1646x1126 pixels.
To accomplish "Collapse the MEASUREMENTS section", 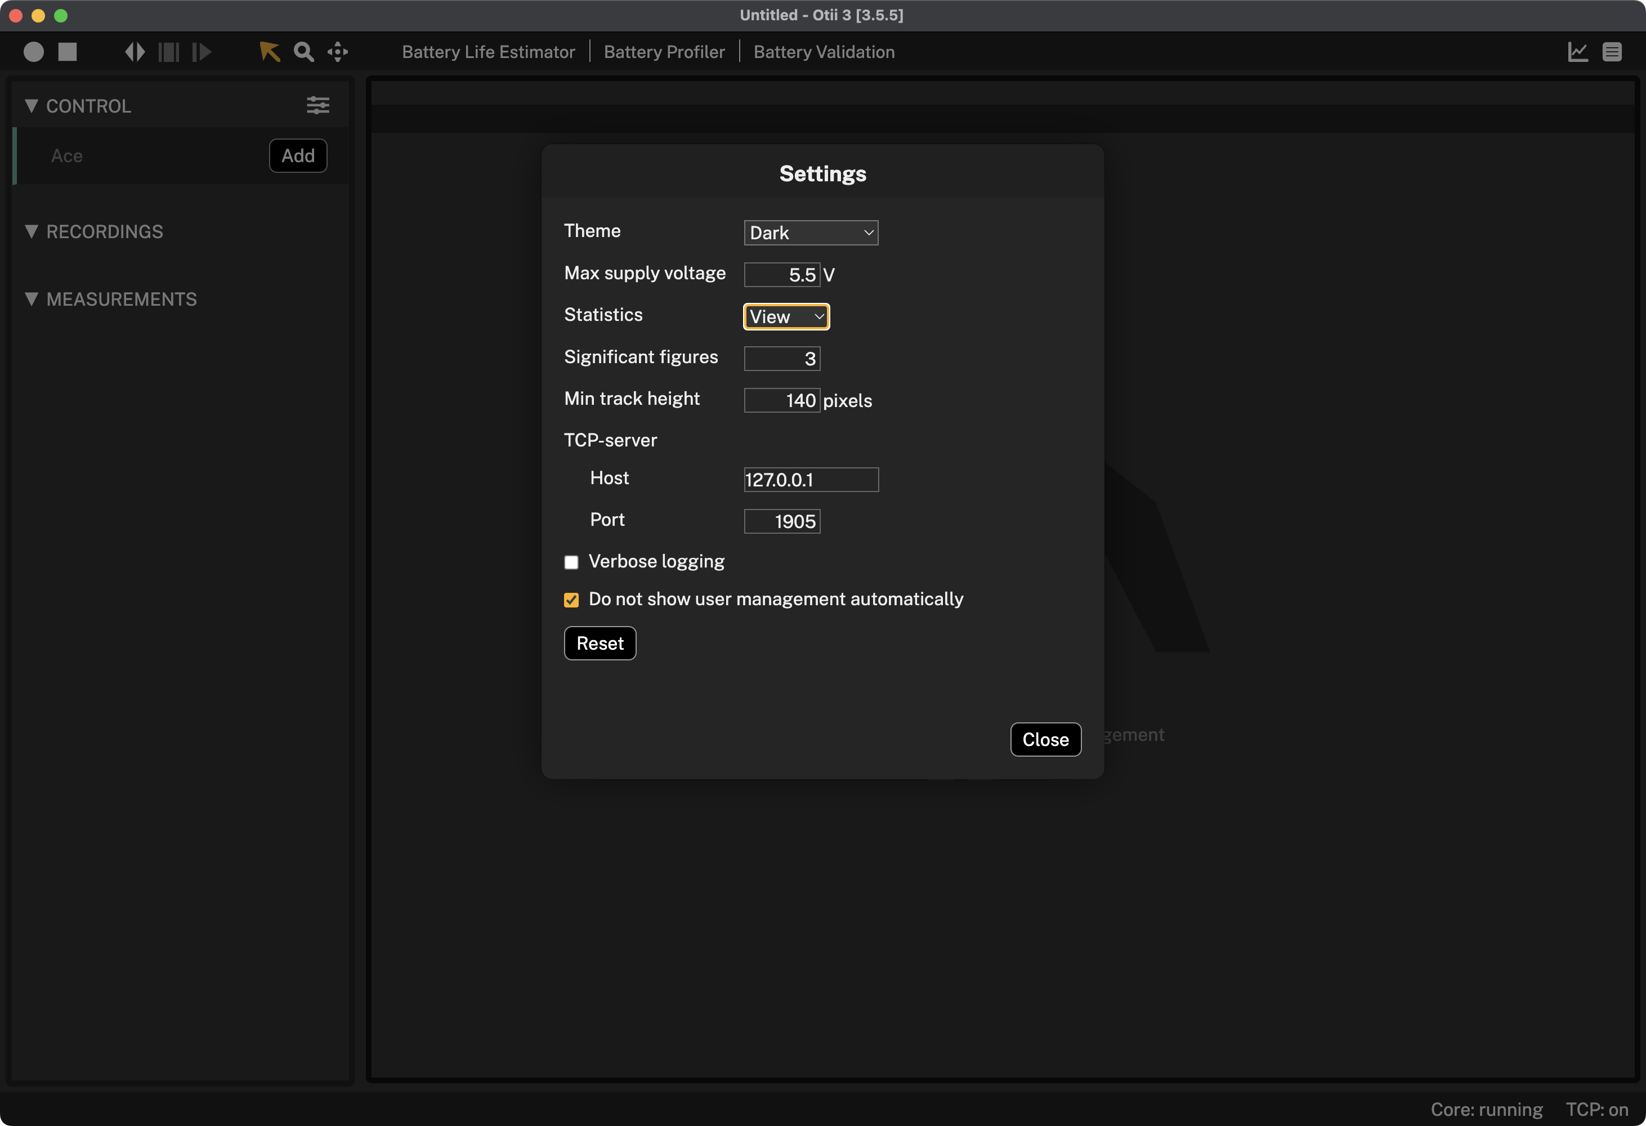I will click(31, 298).
